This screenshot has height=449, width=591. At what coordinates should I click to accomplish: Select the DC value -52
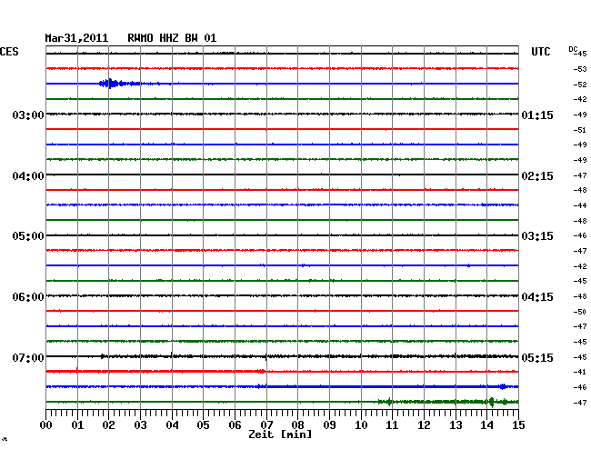pyautogui.click(x=580, y=85)
